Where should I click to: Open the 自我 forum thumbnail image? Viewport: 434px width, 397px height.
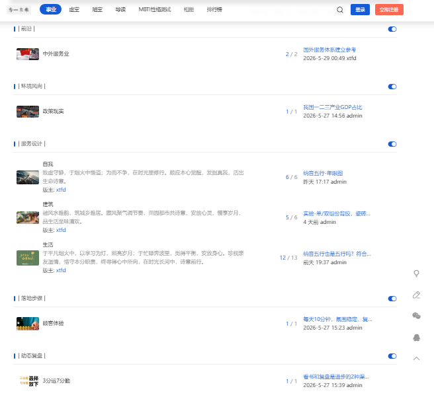28,177
